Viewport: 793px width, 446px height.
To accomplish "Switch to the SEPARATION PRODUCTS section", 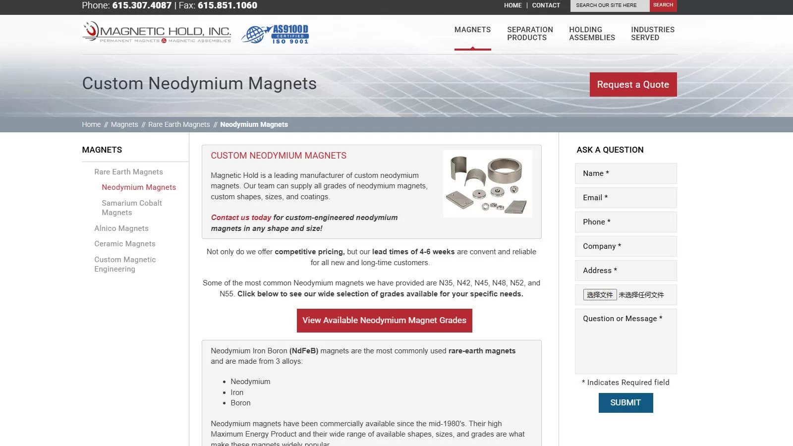I will [x=529, y=33].
